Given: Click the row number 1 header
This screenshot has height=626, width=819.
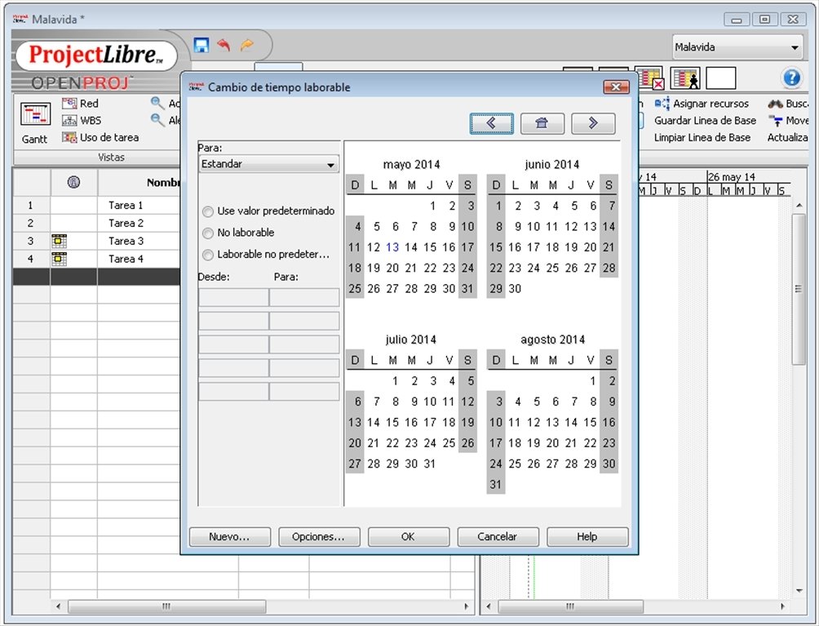Looking at the screenshot, I should tap(31, 206).
